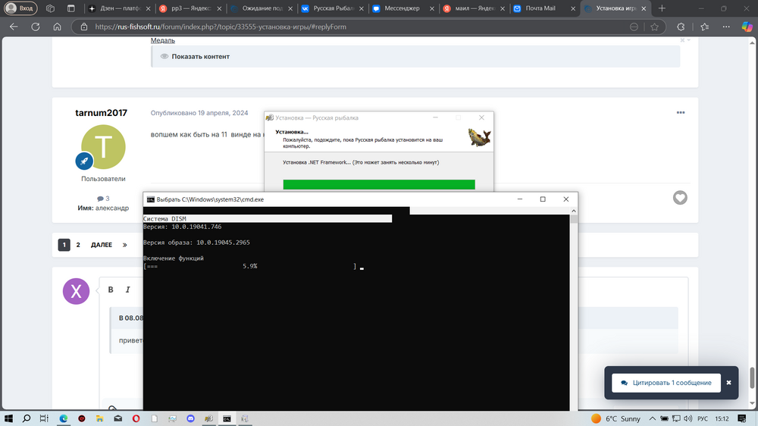
Task: Open the Windows Start menu
Action: [x=8, y=418]
